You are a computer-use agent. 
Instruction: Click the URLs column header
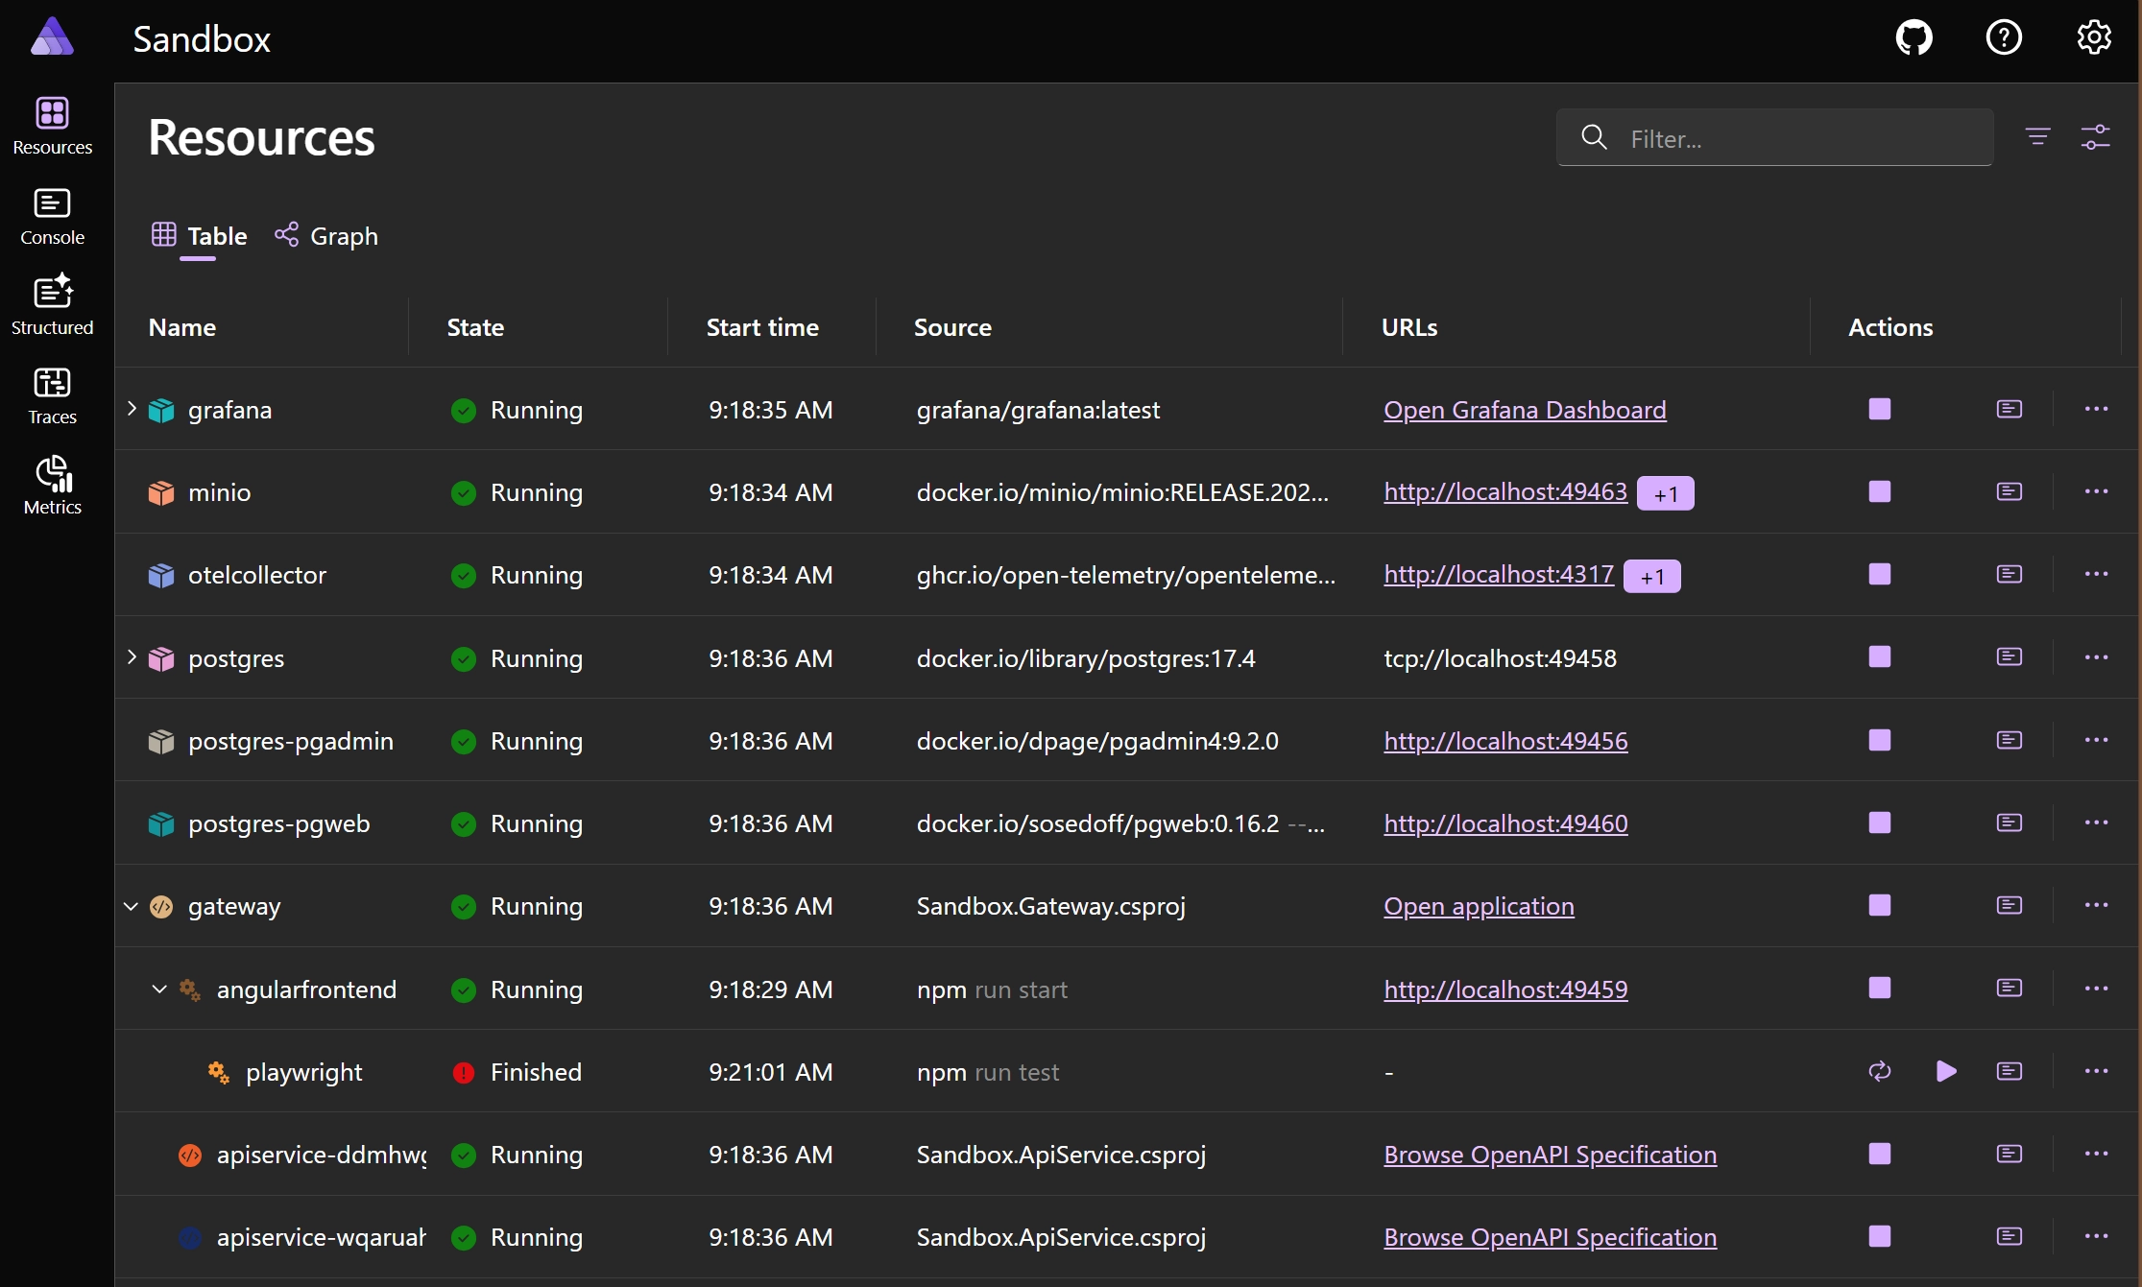pyautogui.click(x=1409, y=327)
